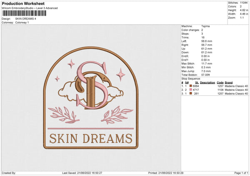
Task: Click 'Madeira Classic 40' in stop row 2
Action: coord(236,90)
